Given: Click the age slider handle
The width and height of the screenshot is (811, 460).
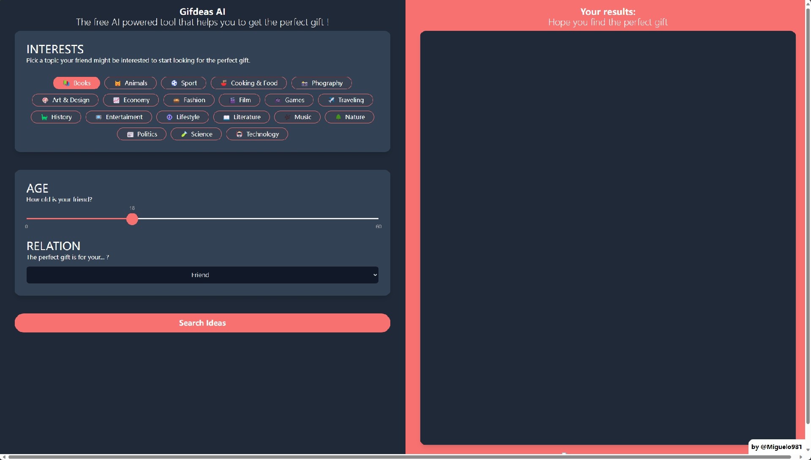Looking at the screenshot, I should pos(132,219).
